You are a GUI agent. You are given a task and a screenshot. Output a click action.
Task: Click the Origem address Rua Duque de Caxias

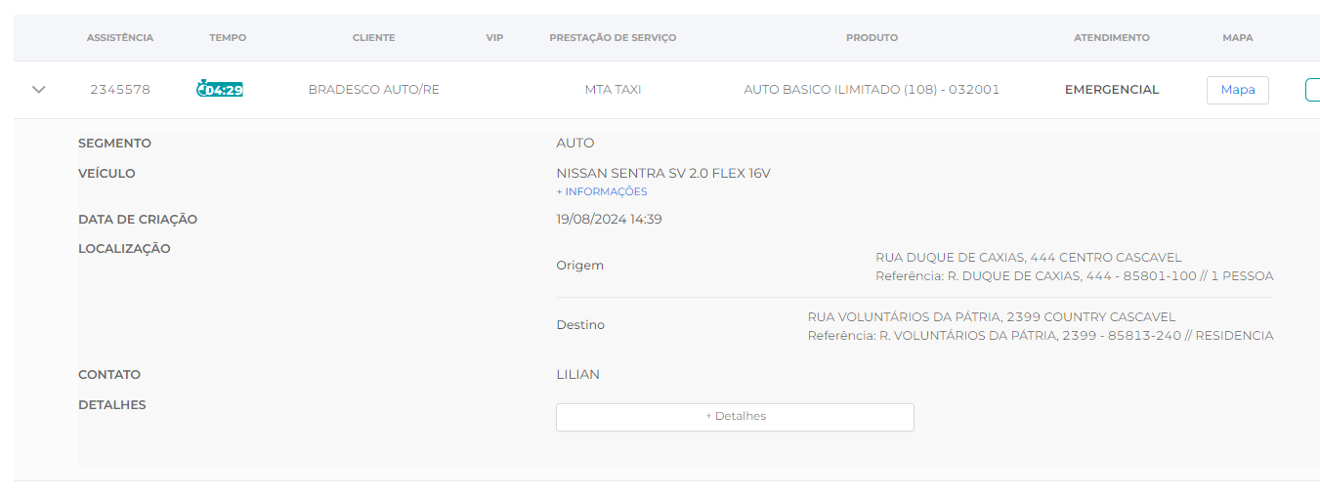[x=1028, y=258]
